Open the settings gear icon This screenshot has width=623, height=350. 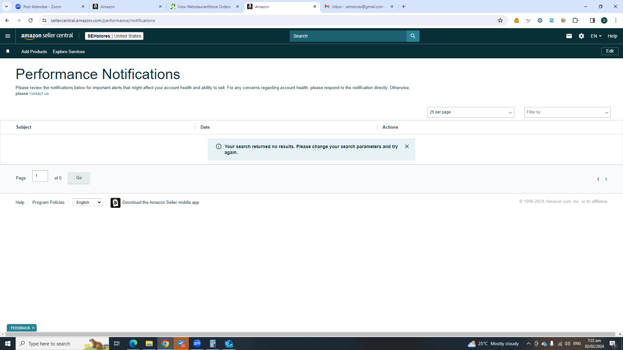581,36
